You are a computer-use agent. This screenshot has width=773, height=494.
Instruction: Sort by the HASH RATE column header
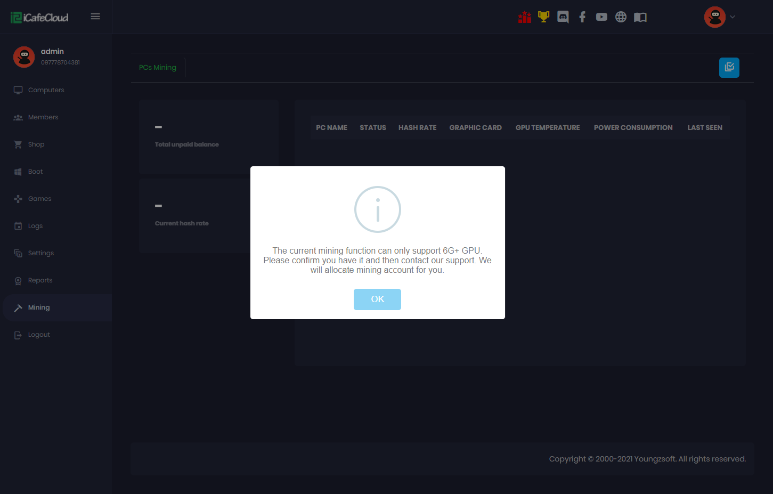[417, 128]
